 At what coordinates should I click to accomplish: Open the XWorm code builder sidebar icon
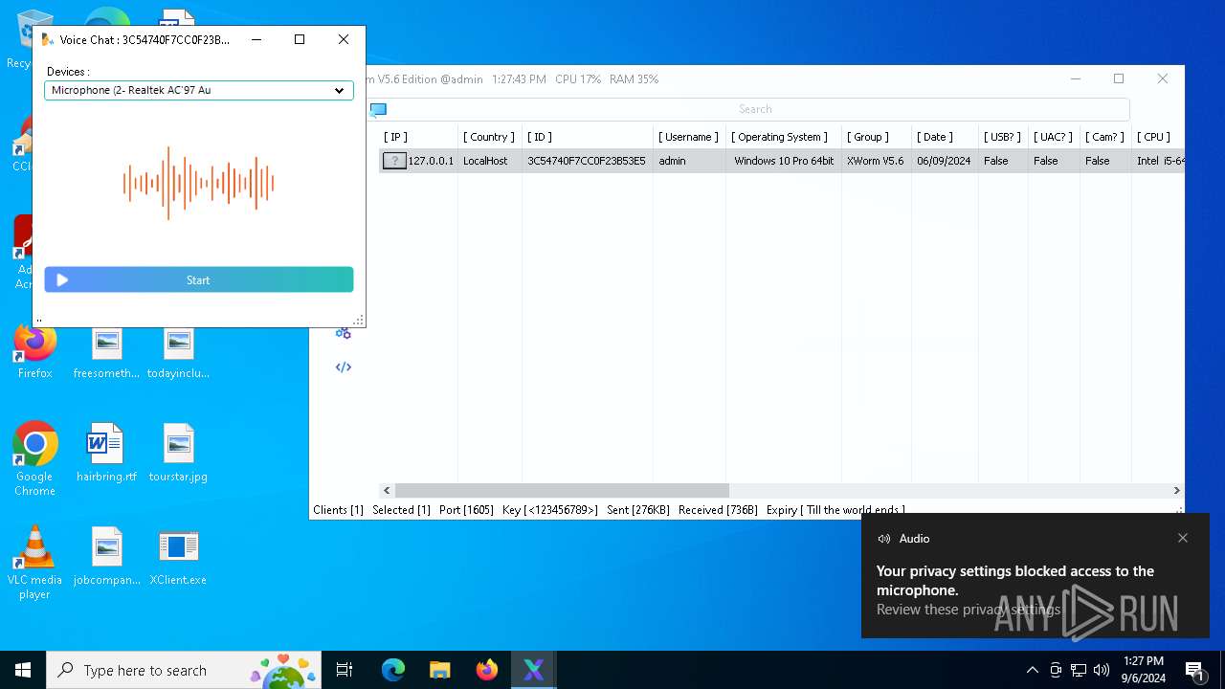344,367
